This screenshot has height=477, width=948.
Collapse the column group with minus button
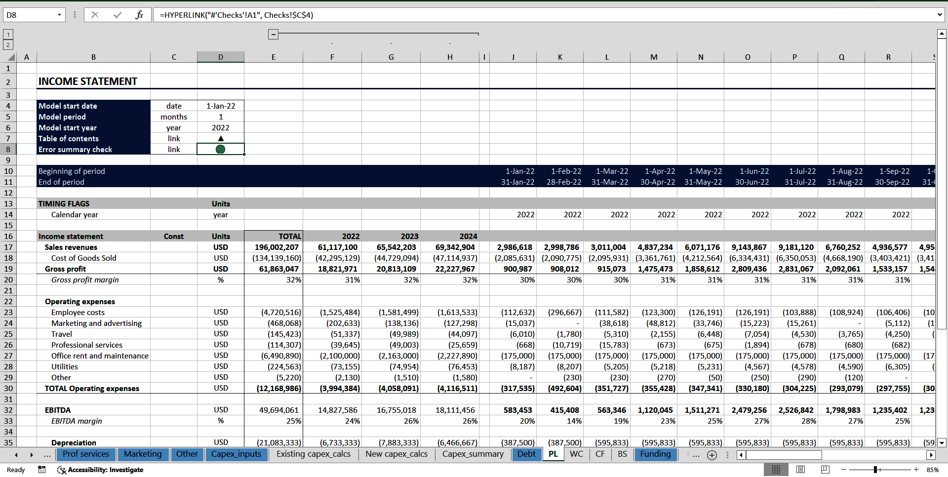point(273,34)
